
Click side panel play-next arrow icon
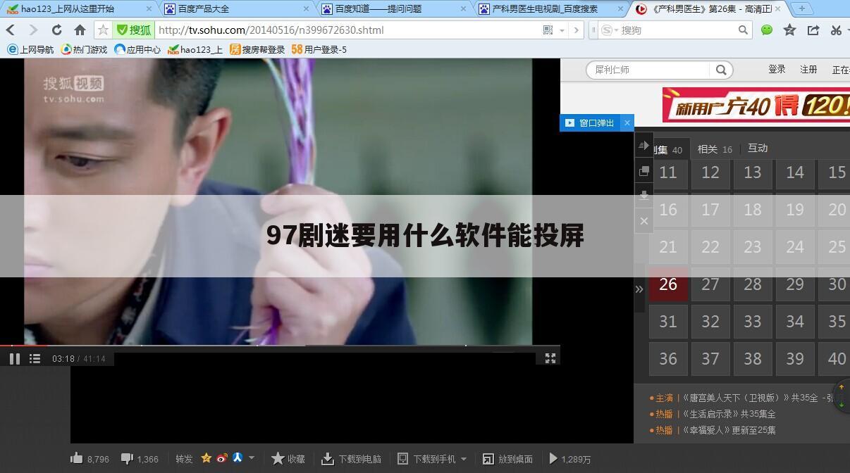pyautogui.click(x=643, y=146)
